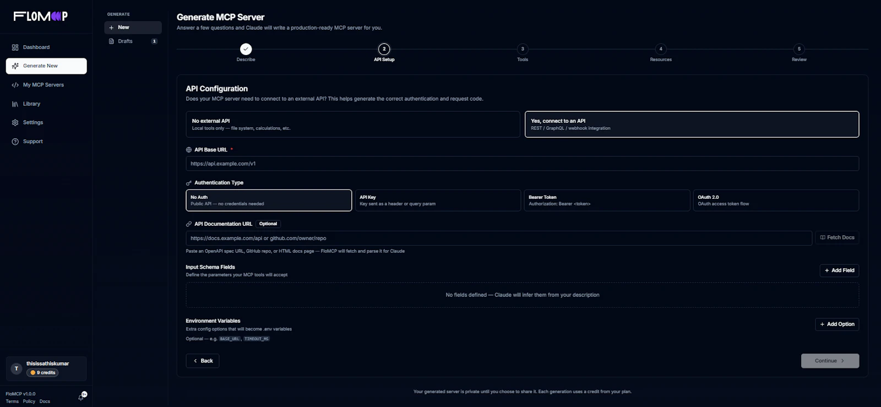Click the Drafts document icon

[112, 41]
